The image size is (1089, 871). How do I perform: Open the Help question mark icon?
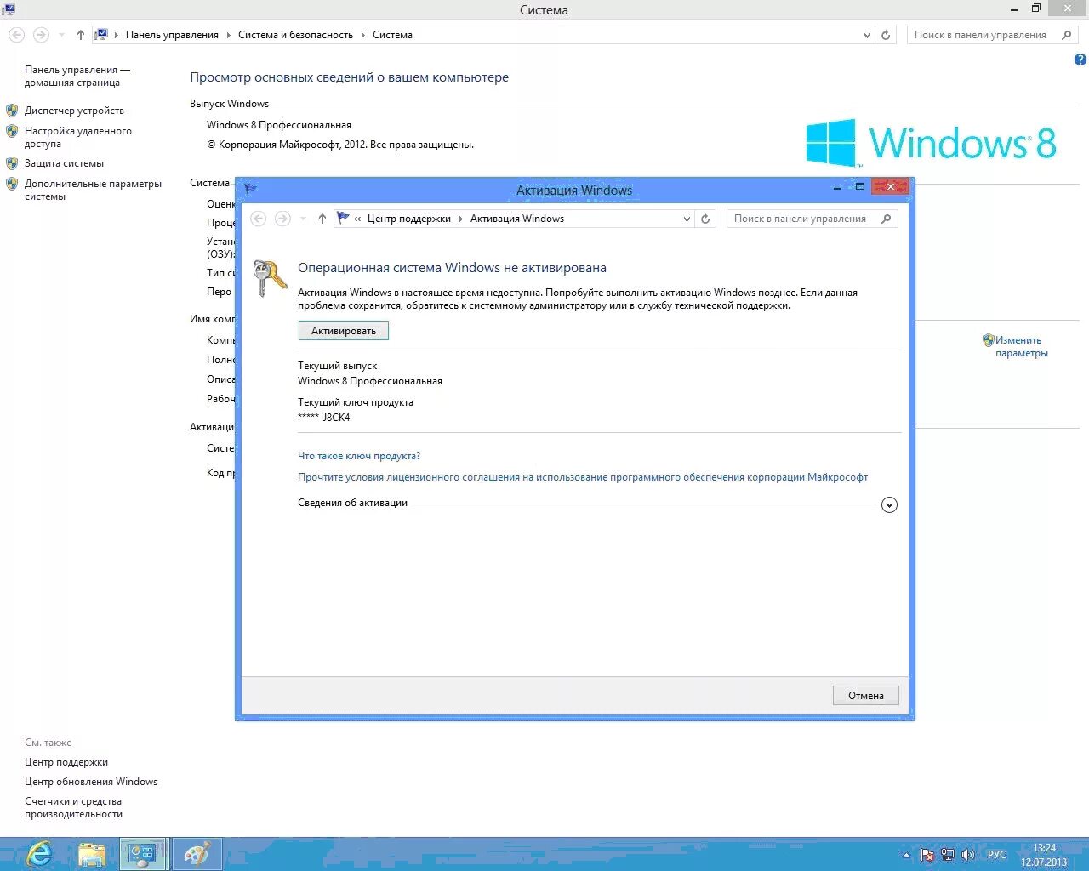click(x=1080, y=60)
